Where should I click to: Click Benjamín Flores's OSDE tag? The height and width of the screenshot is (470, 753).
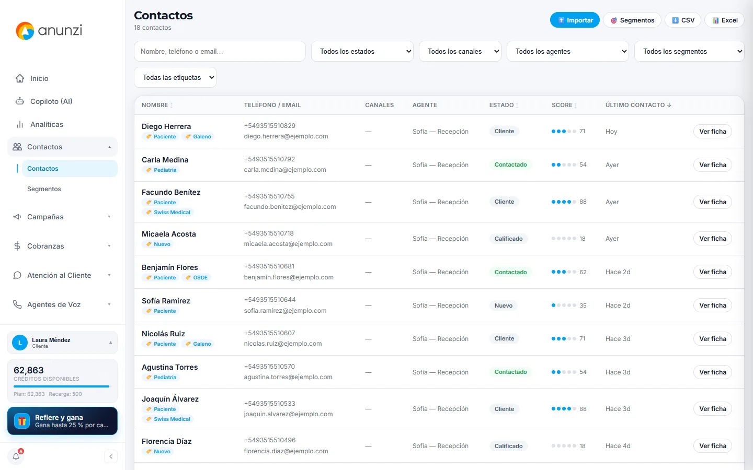coord(196,278)
